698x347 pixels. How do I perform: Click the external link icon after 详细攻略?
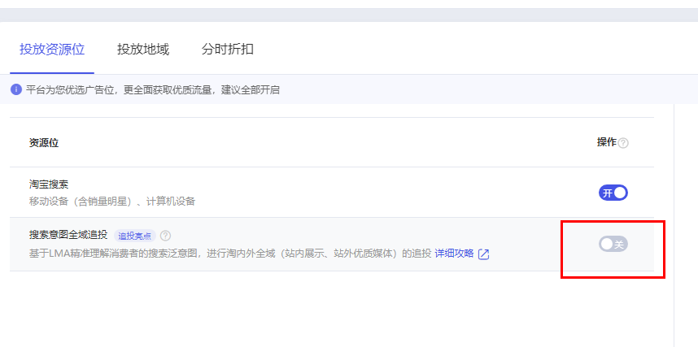[483, 254]
